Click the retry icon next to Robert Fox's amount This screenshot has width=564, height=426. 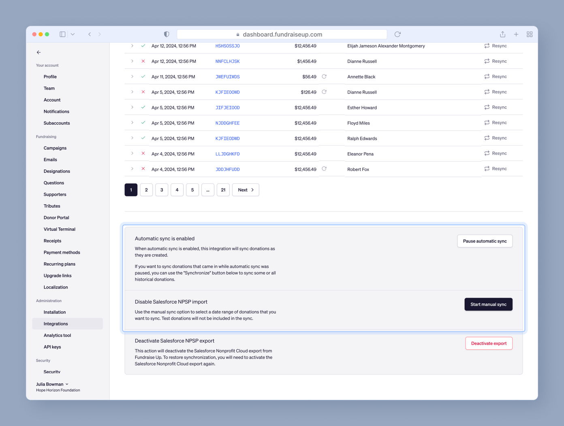(324, 169)
